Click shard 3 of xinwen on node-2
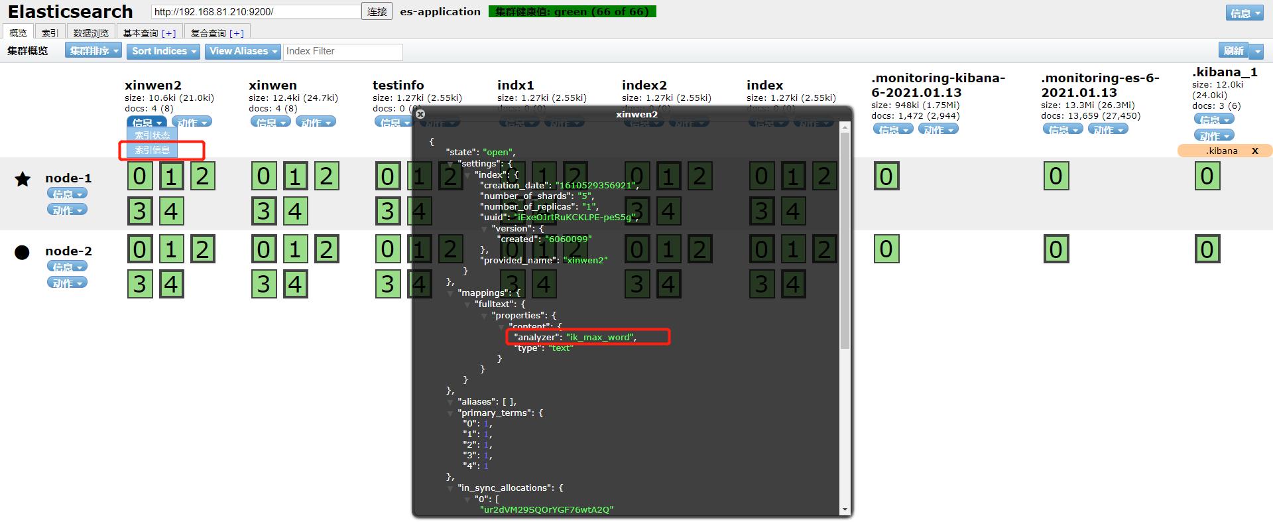Viewport: 1273px width, 522px height. (264, 284)
